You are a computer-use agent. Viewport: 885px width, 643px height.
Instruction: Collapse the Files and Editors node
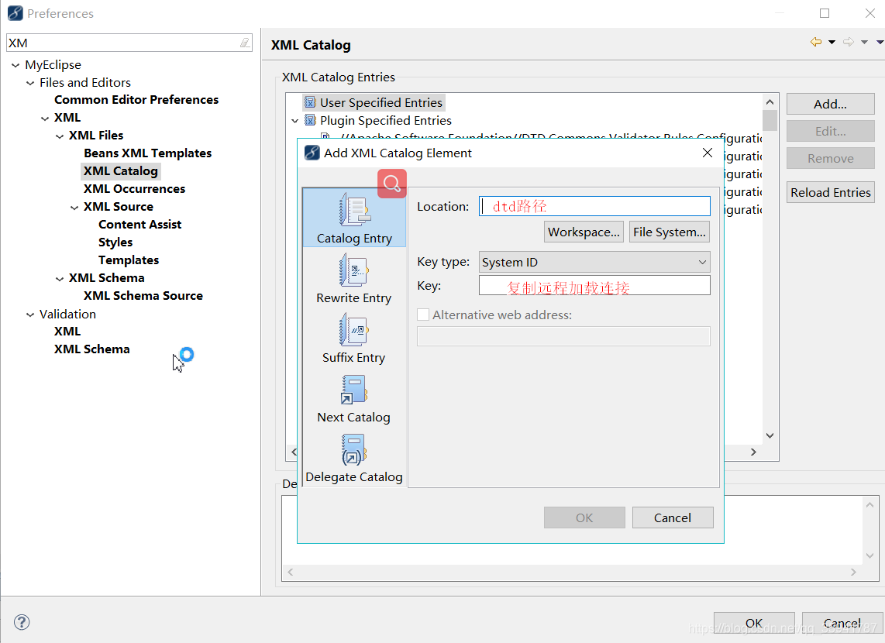[30, 83]
